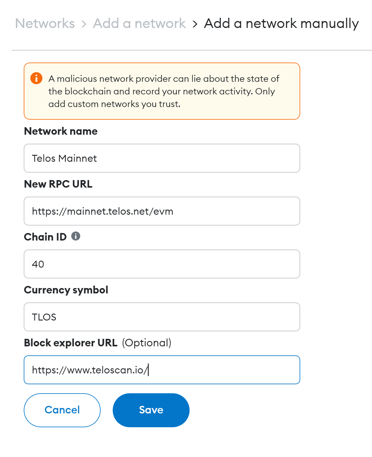
Task: Click the Currency symbol label
Action: coord(66,290)
